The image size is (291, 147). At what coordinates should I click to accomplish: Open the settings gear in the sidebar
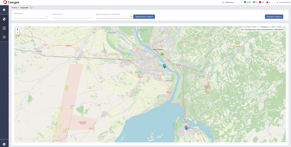pyautogui.click(x=4, y=144)
